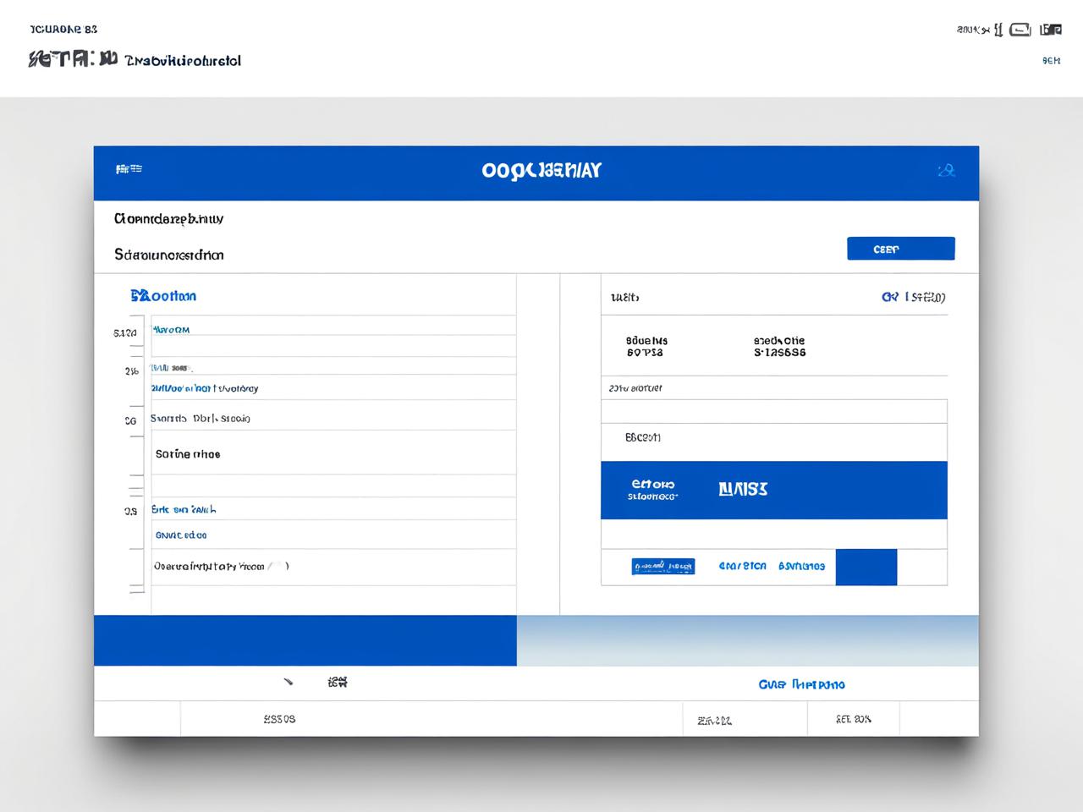The height and width of the screenshot is (812, 1083).
Task: Open the blue link in footer right side
Action: click(801, 684)
